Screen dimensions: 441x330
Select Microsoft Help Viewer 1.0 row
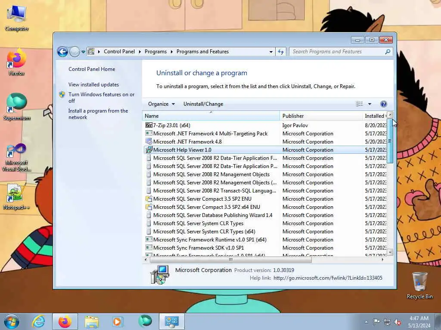(x=265, y=150)
